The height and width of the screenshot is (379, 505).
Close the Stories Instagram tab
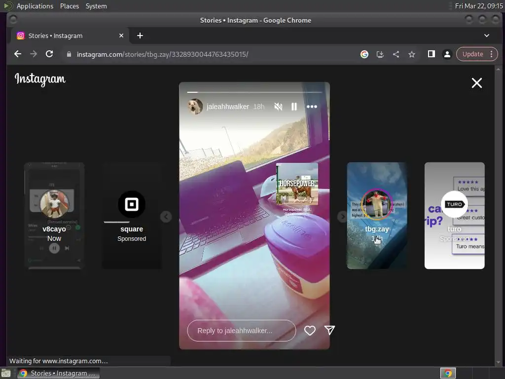pyautogui.click(x=121, y=36)
